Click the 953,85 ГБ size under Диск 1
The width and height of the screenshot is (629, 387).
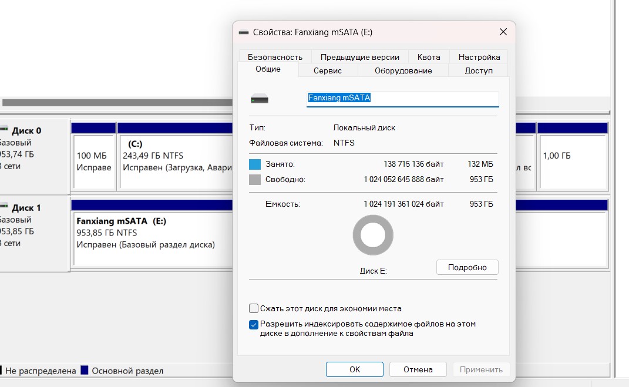(x=17, y=231)
